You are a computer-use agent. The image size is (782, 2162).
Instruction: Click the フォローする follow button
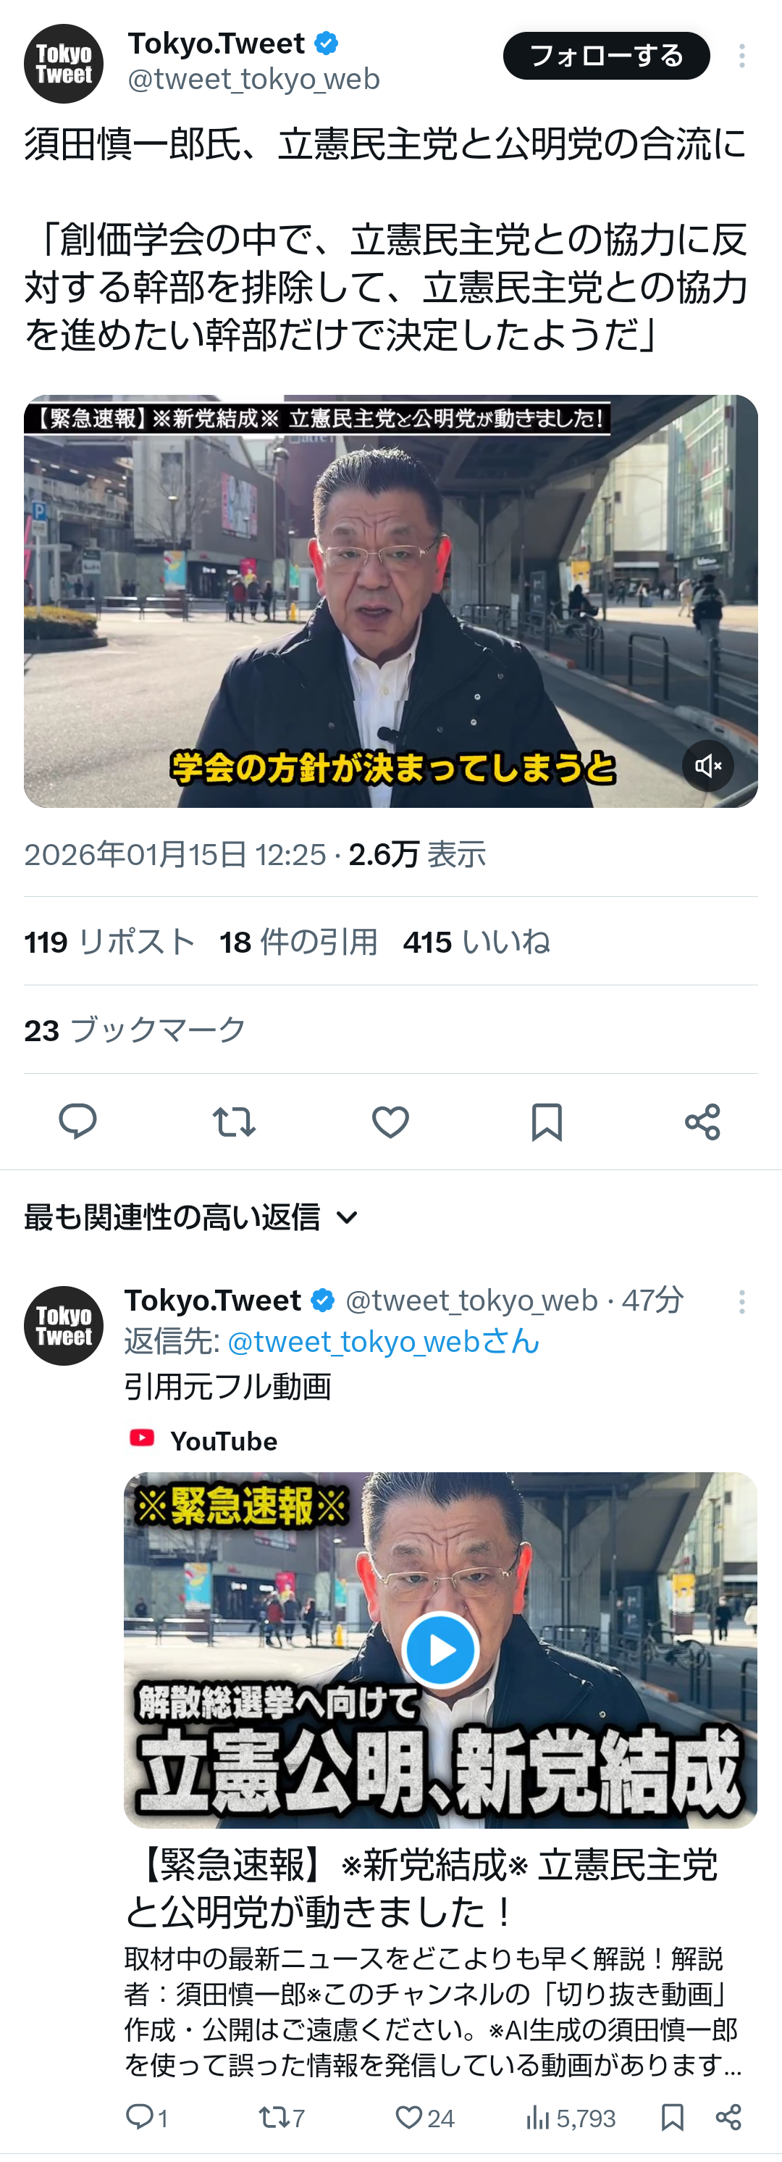[x=607, y=57]
